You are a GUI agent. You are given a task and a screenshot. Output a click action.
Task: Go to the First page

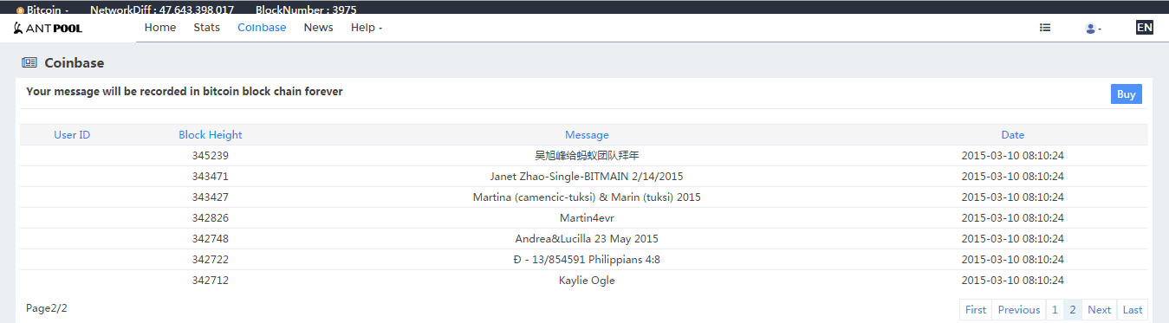(976, 310)
